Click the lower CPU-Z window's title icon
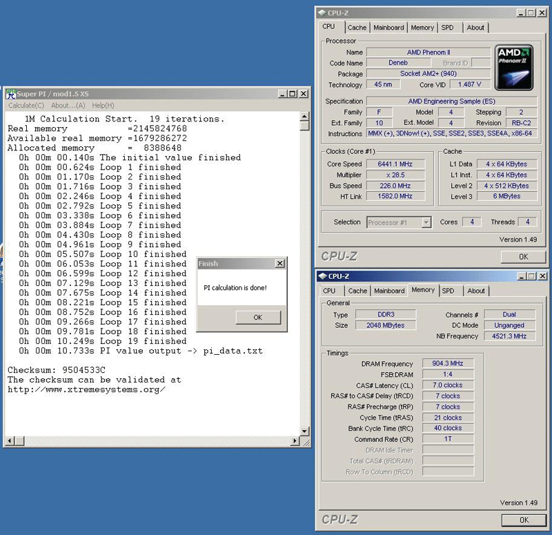This screenshot has width=552, height=535. (x=323, y=276)
